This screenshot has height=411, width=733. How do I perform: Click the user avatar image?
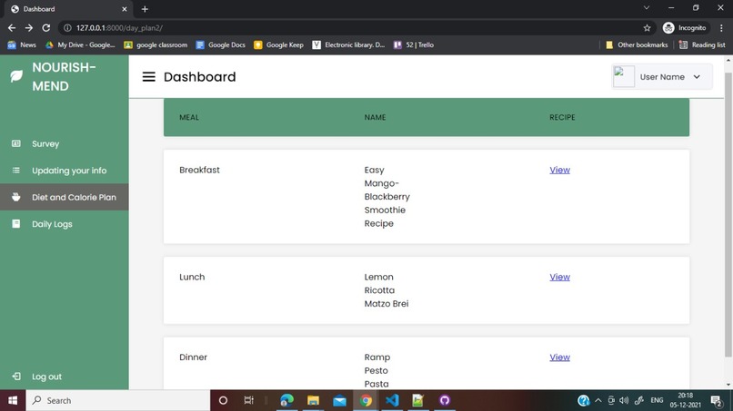624,76
